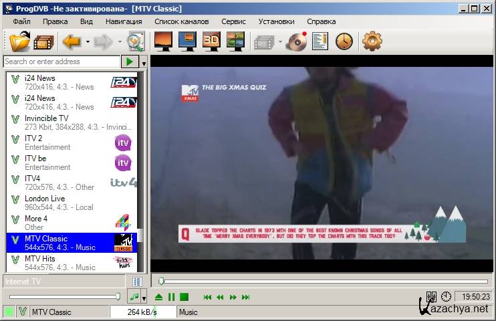The image size is (496, 321).
Task: Stop playback with the green square
Action: point(184,297)
